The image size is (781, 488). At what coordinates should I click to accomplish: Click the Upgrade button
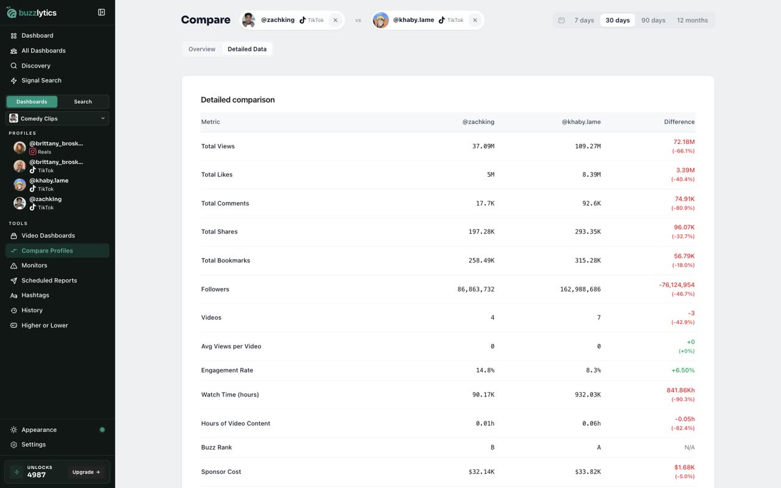[86, 472]
